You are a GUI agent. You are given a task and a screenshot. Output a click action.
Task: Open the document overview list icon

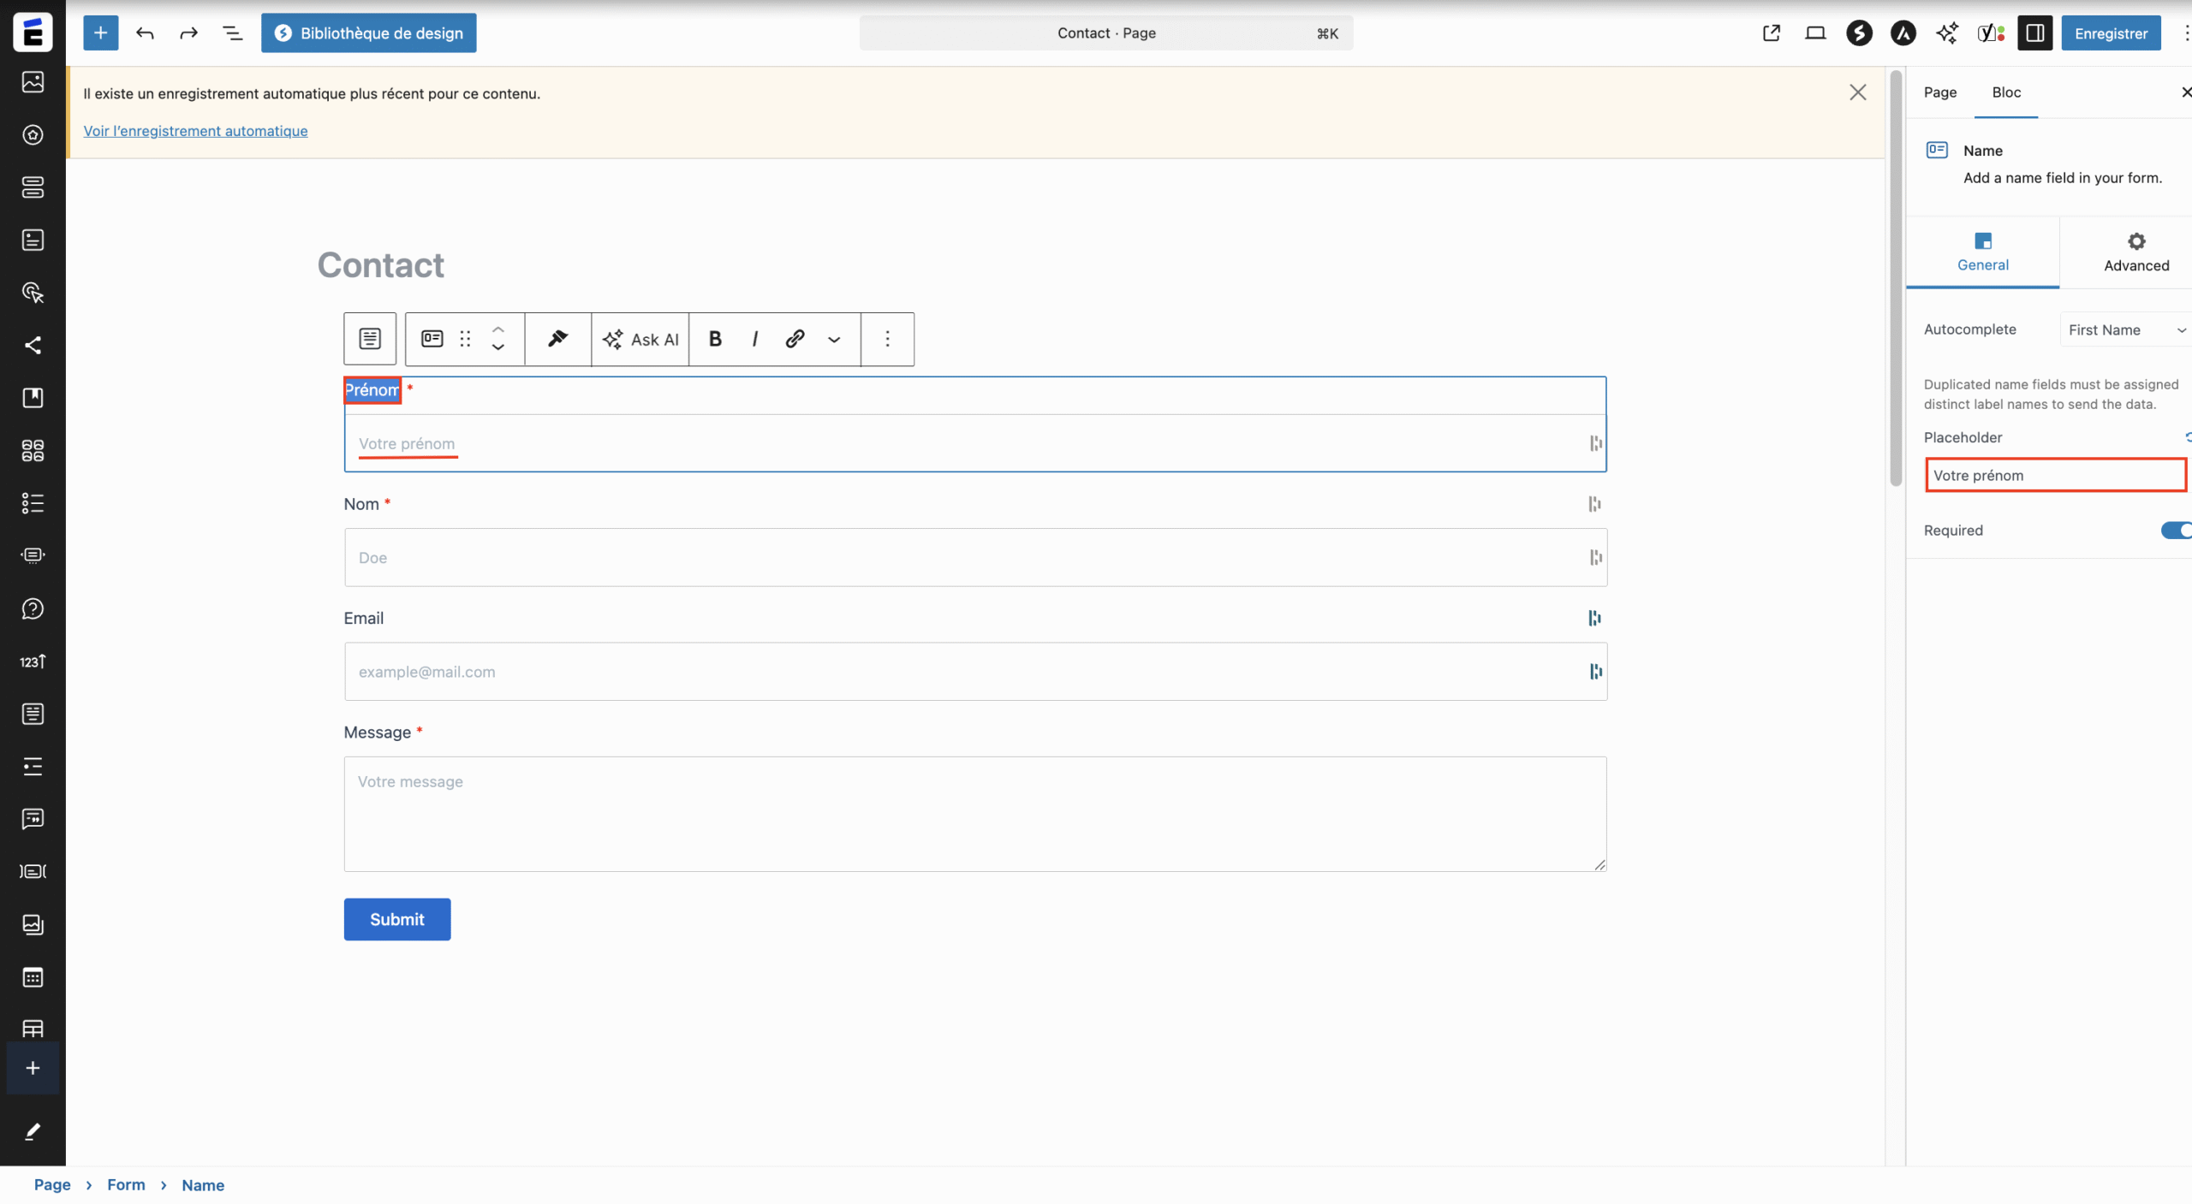click(232, 33)
